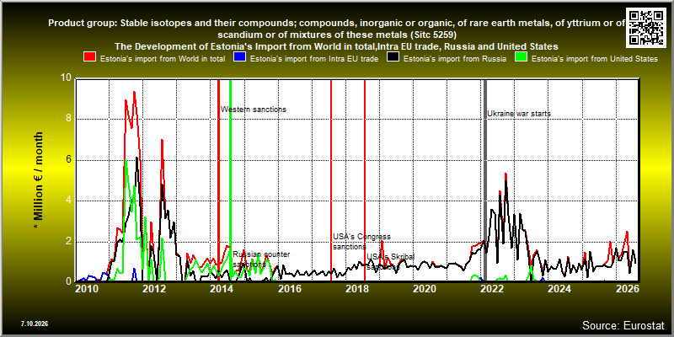Click the y-axis value 2

(69, 242)
